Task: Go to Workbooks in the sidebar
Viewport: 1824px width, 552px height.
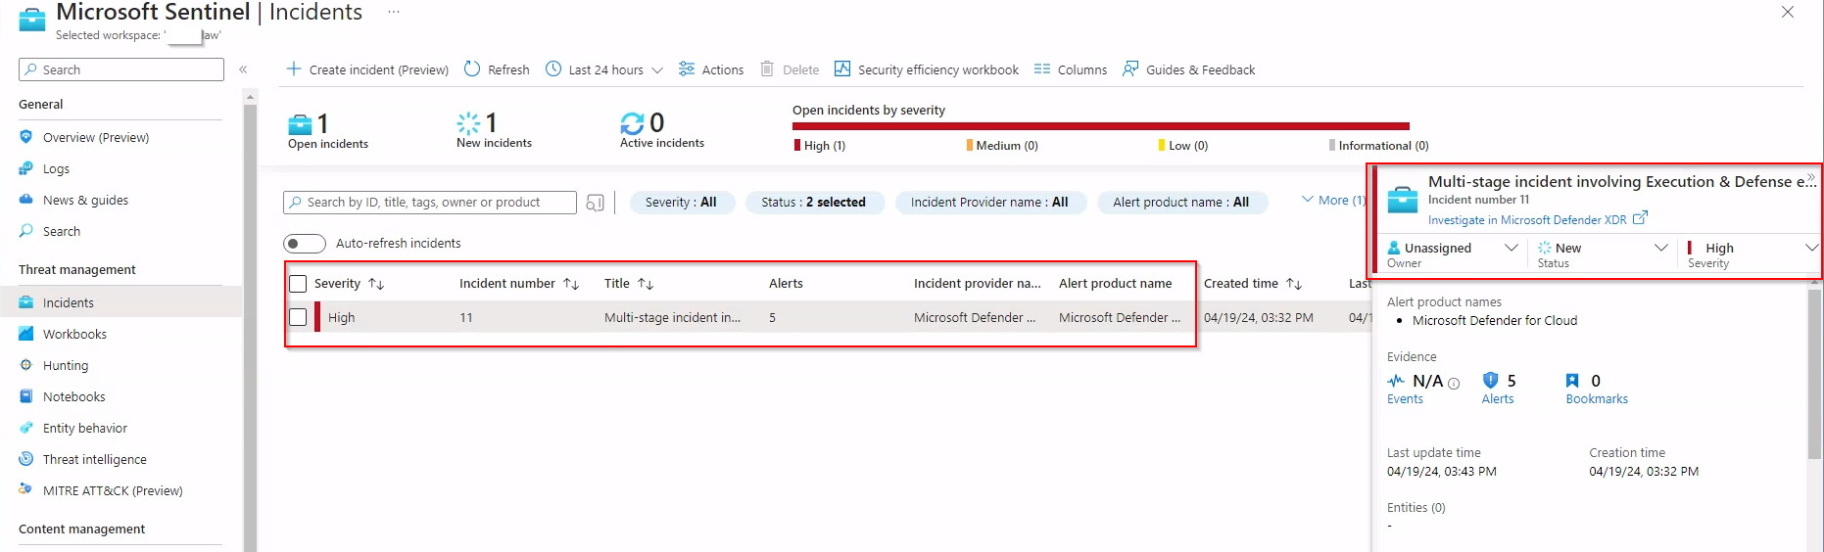Action: [x=74, y=334]
